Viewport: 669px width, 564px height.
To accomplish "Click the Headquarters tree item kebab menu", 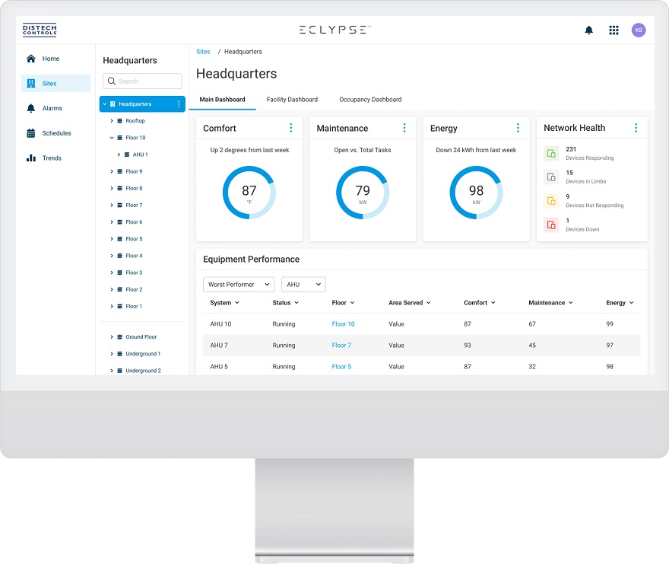I will click(179, 104).
